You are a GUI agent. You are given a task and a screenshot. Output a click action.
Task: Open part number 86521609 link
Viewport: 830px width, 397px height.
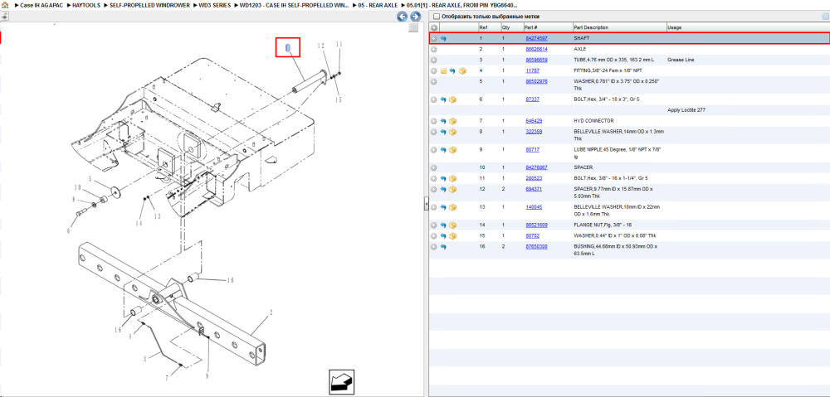point(536,225)
